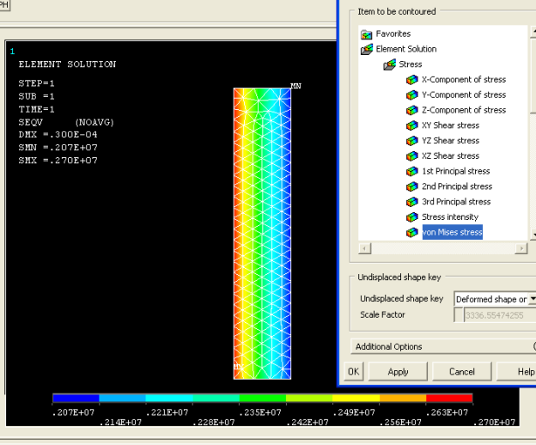Select Y-Component of stress item
Screen dimensions: 536x445
coord(463,95)
